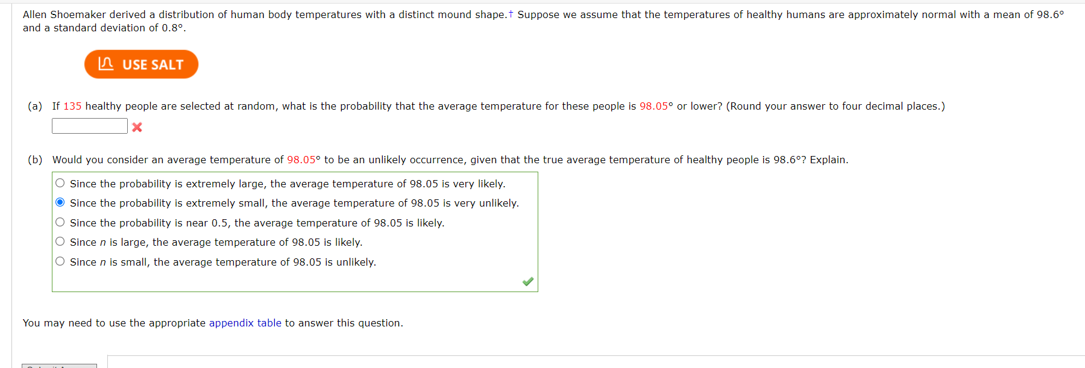Select 'Since n is large' answer choice

coord(60,241)
